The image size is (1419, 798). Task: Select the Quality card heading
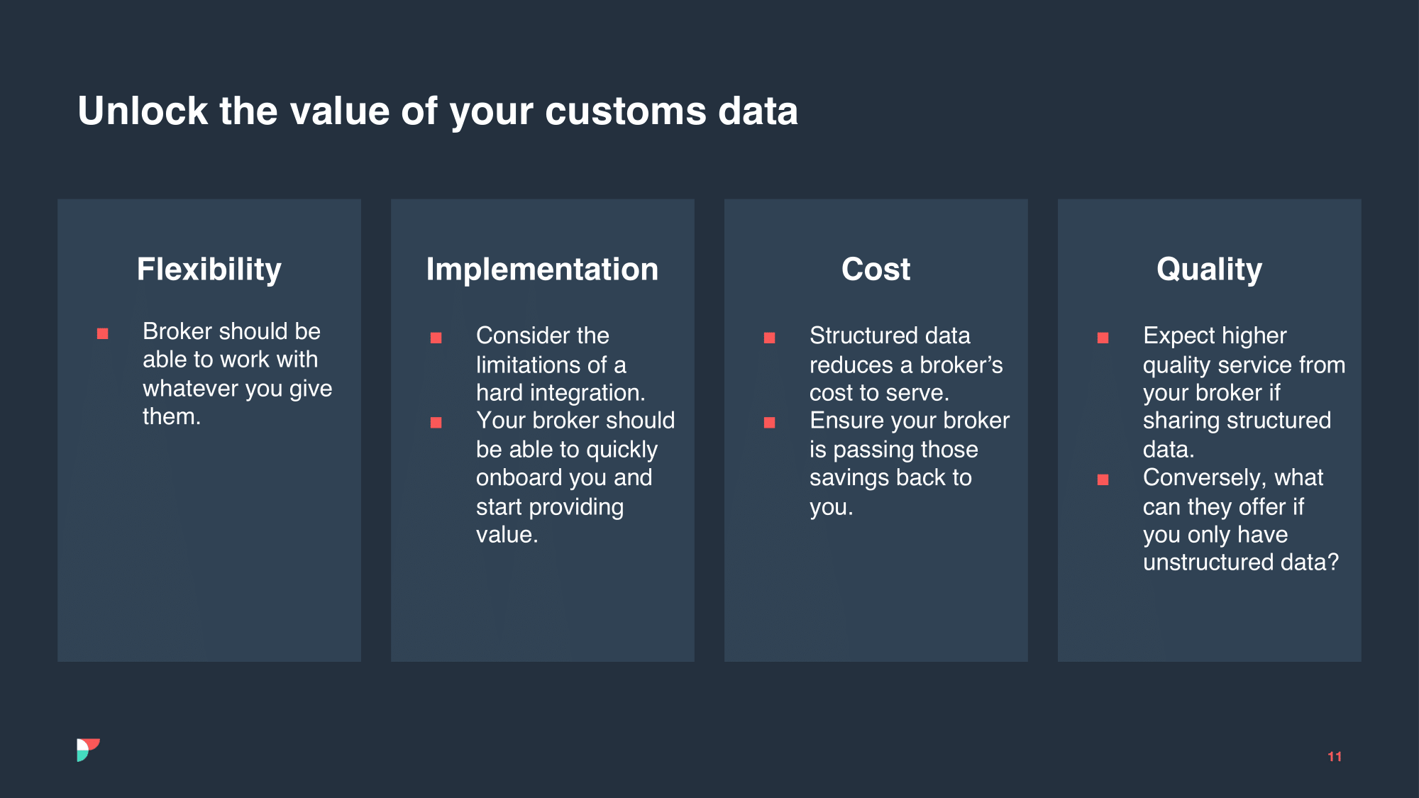[x=1210, y=270]
